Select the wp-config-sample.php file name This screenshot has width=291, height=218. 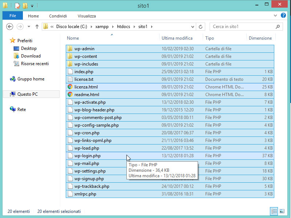(x=97, y=125)
